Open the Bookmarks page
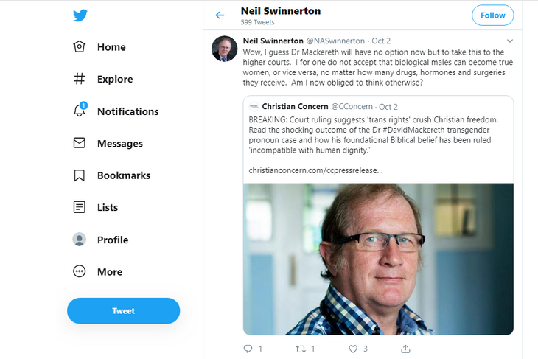 [x=80, y=175]
